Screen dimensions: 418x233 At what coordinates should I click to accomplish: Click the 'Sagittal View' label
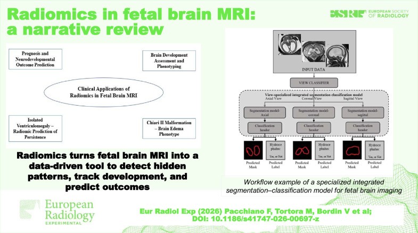pyautogui.click(x=353, y=99)
